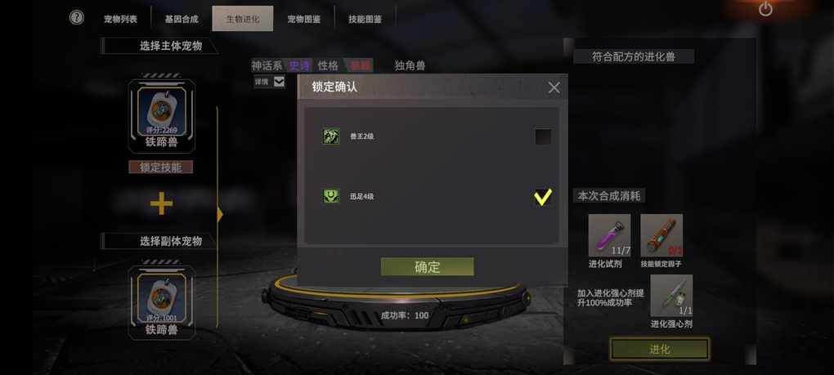
Task: Uncheck the 迅足4级 yellow checkmark
Action: pyautogui.click(x=543, y=197)
